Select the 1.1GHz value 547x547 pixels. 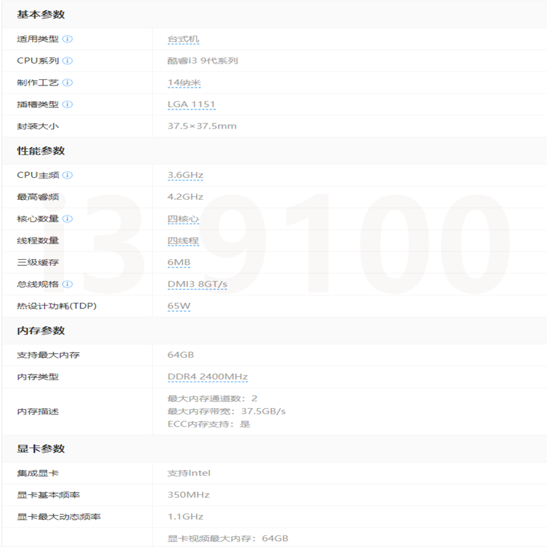(x=185, y=517)
